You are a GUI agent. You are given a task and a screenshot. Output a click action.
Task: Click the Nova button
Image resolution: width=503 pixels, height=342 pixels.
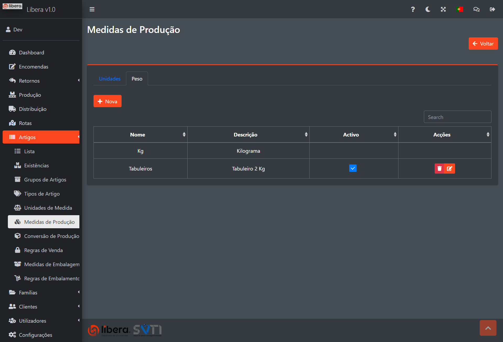pos(107,101)
